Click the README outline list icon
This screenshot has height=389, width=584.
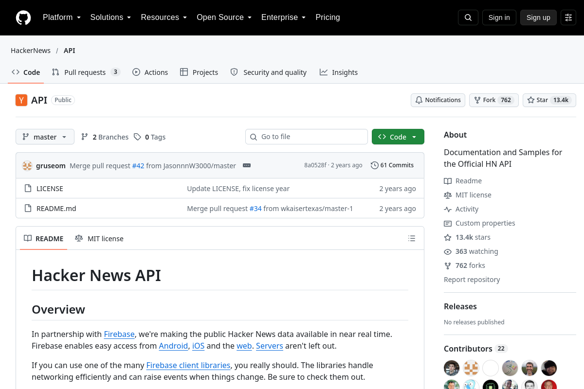(412, 238)
